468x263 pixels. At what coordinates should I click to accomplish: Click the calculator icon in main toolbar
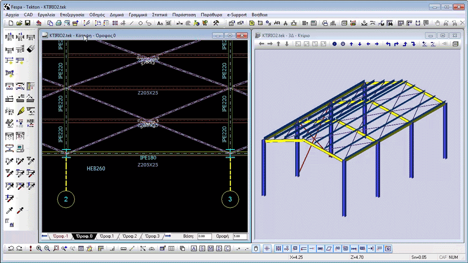tap(314, 23)
